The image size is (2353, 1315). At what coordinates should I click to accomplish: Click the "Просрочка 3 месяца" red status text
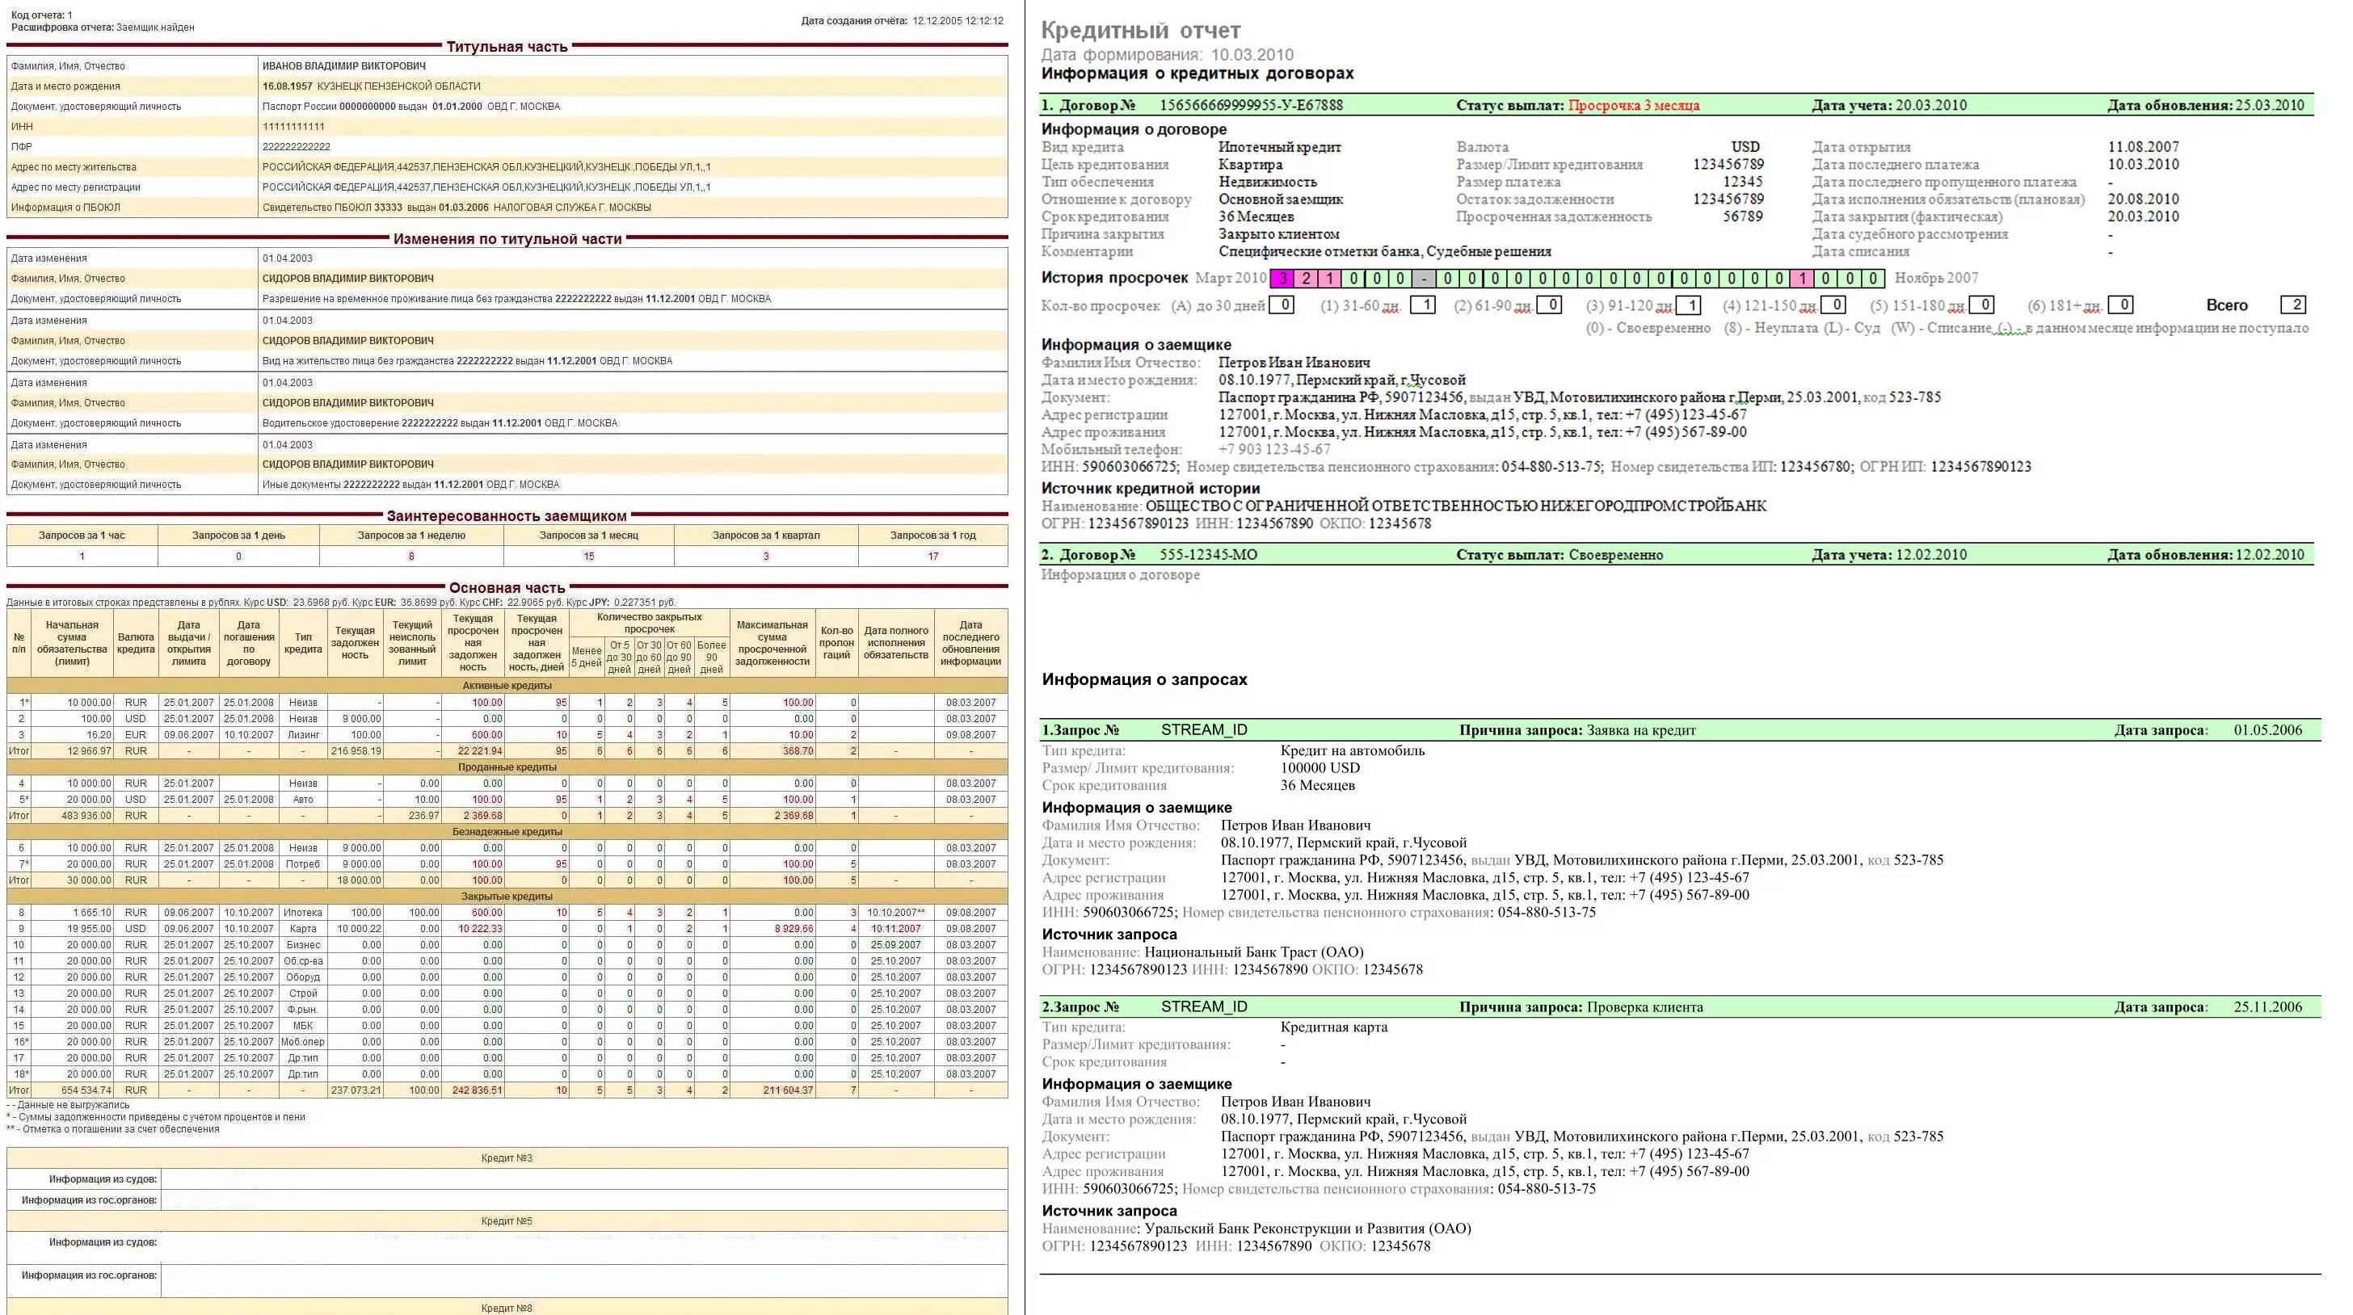coord(1633,105)
